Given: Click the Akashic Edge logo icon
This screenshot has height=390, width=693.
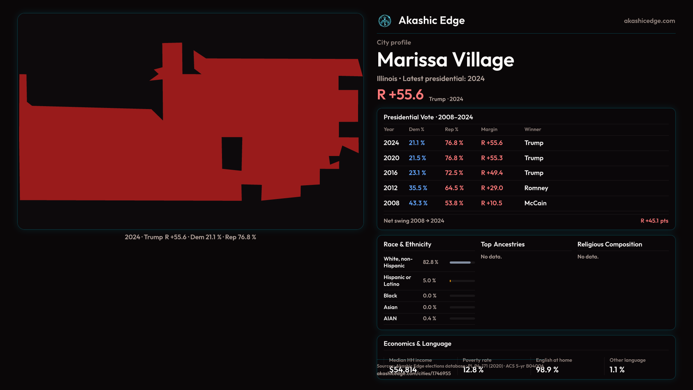Looking at the screenshot, I should (384, 21).
